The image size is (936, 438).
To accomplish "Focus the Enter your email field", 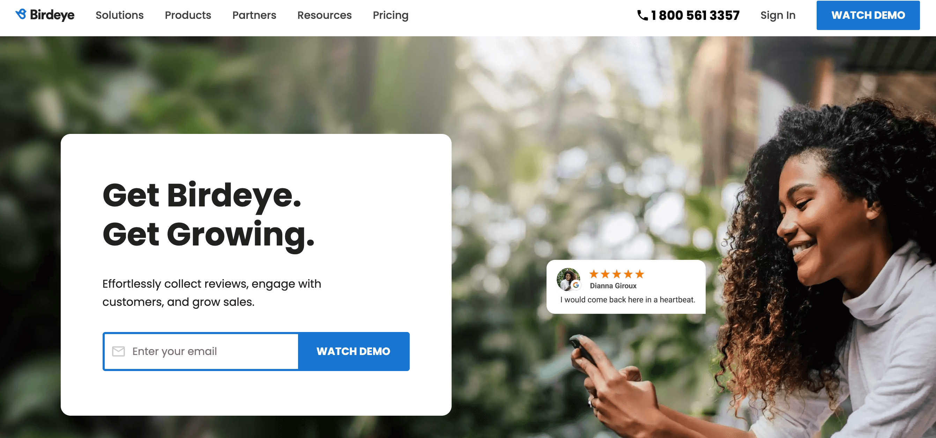I will [x=201, y=351].
